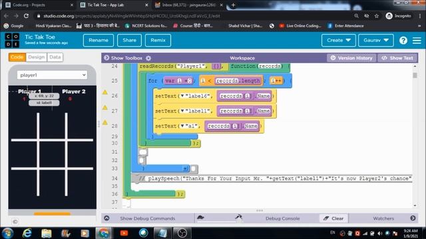Click the i++ block in for loop
Viewport: 426px width, 239px height.
[x=277, y=81]
